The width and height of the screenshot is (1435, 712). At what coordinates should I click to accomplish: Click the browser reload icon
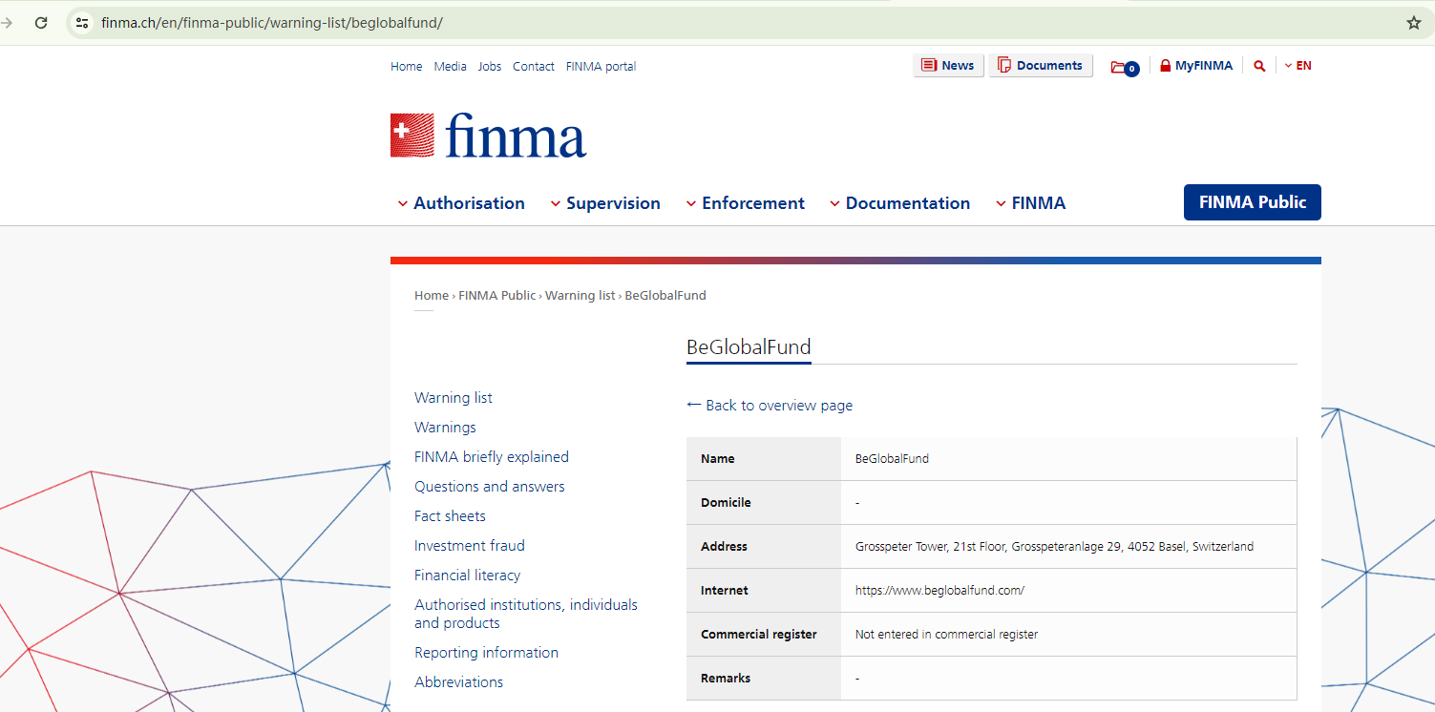click(x=41, y=23)
